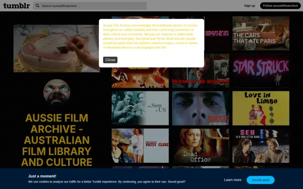Open The Sum of Us thumbnail

click(140, 108)
